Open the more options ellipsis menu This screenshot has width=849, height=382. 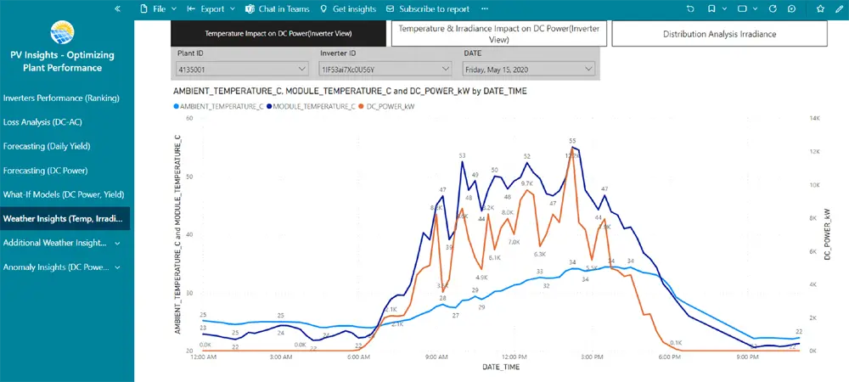484,8
